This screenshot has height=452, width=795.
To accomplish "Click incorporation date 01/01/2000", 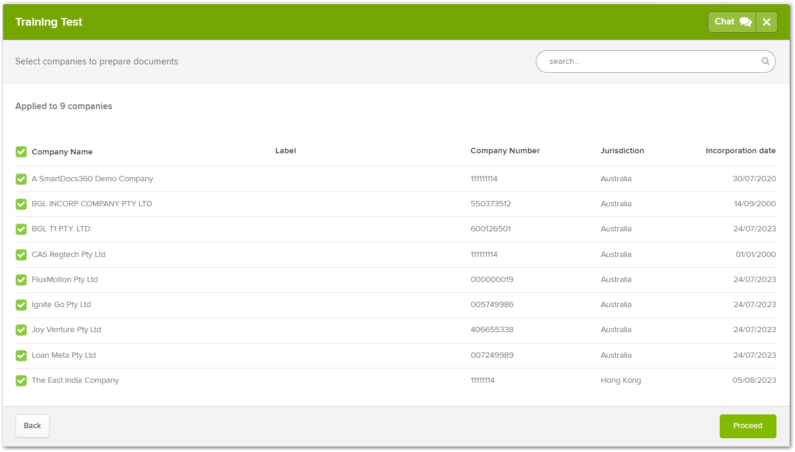I will (756, 255).
